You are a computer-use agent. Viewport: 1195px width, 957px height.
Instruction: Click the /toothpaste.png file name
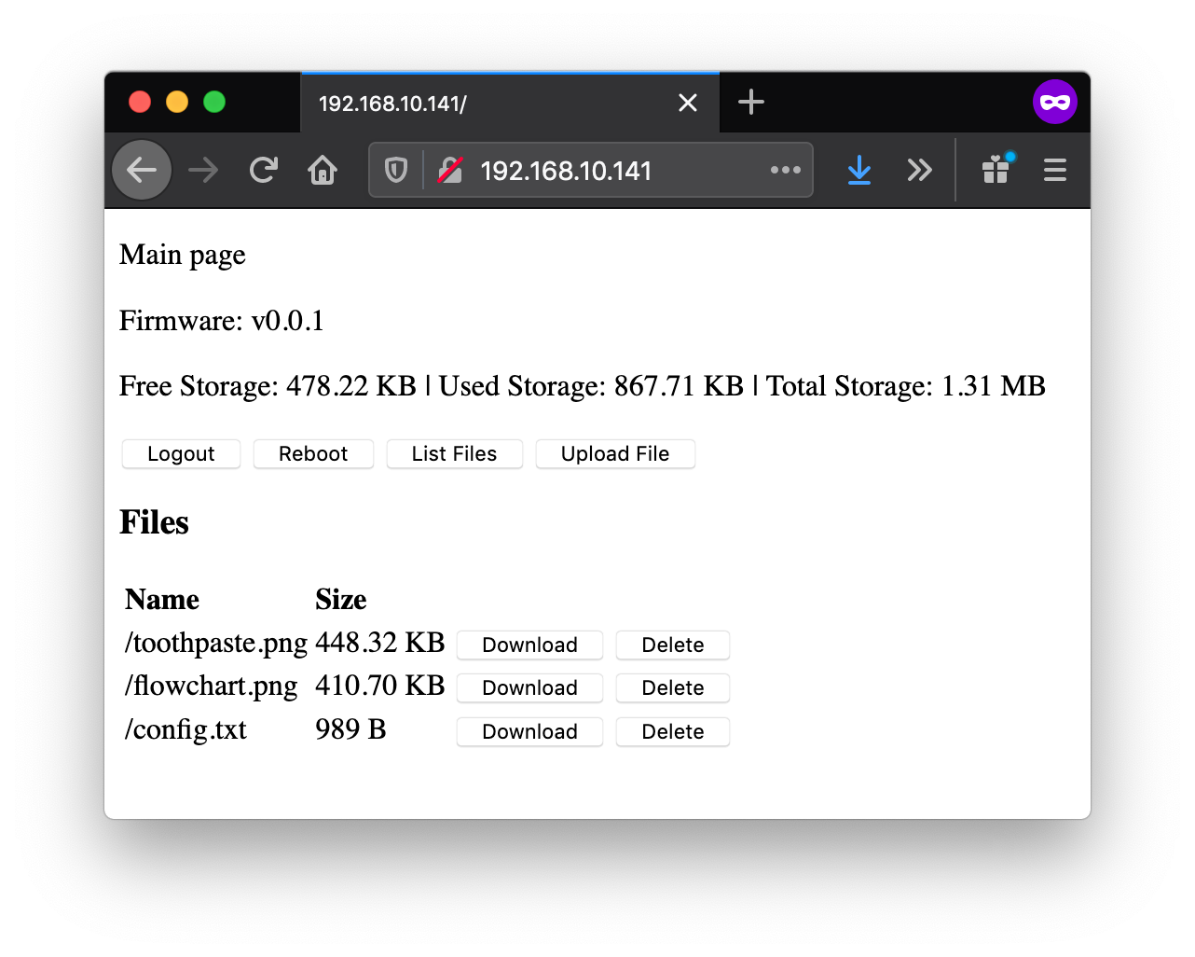(216, 644)
